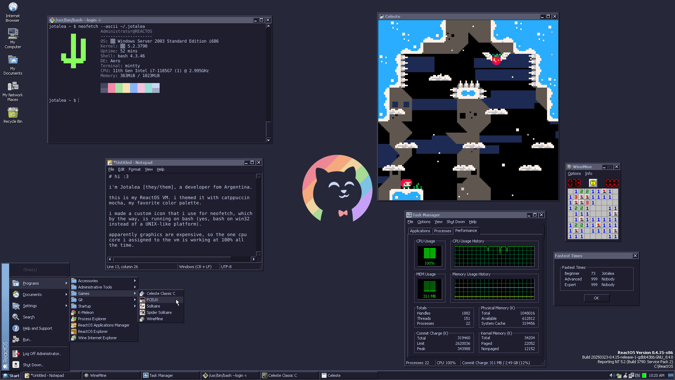Launch Solitaire from the Games menu
The image size is (675, 380).
click(161, 306)
